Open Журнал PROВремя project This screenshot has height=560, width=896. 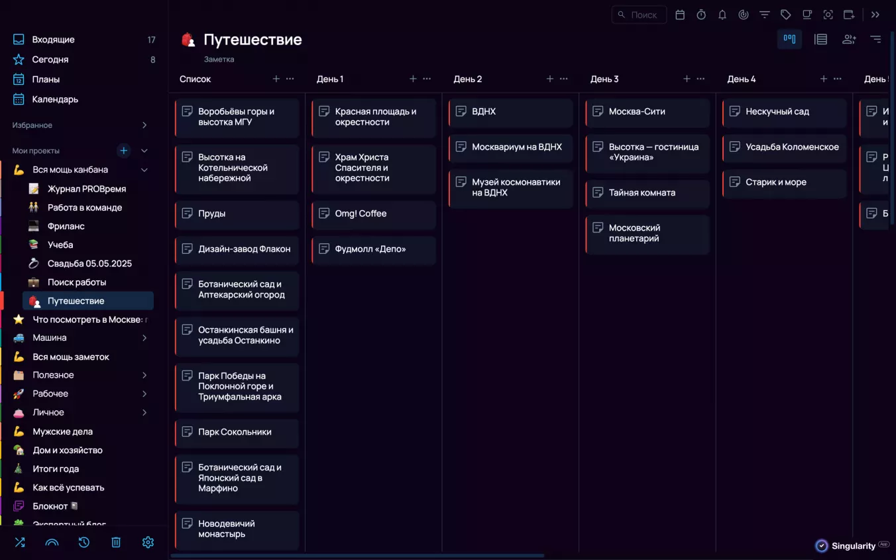(86, 189)
